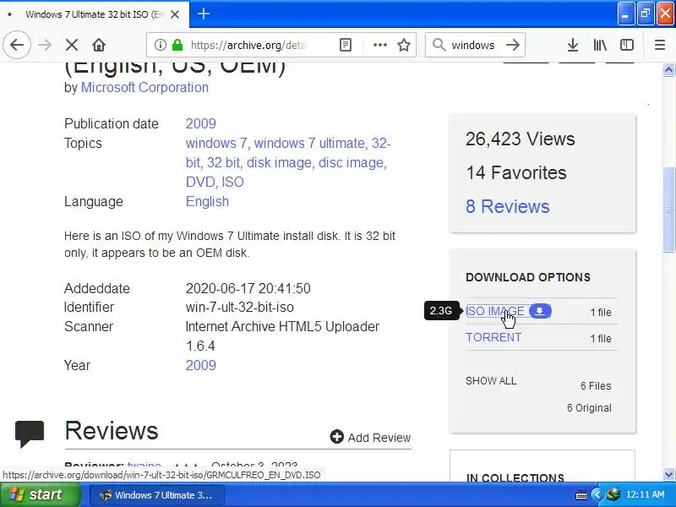Screen dimensions: 676x507
Task: Open the windows 7 ultimate topic link
Action: pyautogui.click(x=309, y=143)
